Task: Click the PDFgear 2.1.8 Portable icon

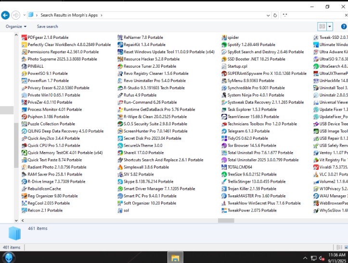Action: (24, 37)
